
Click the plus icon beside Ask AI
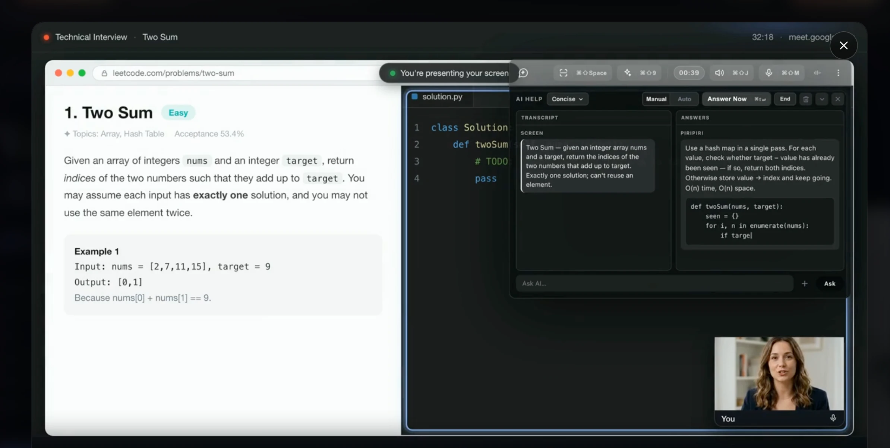pyautogui.click(x=805, y=284)
